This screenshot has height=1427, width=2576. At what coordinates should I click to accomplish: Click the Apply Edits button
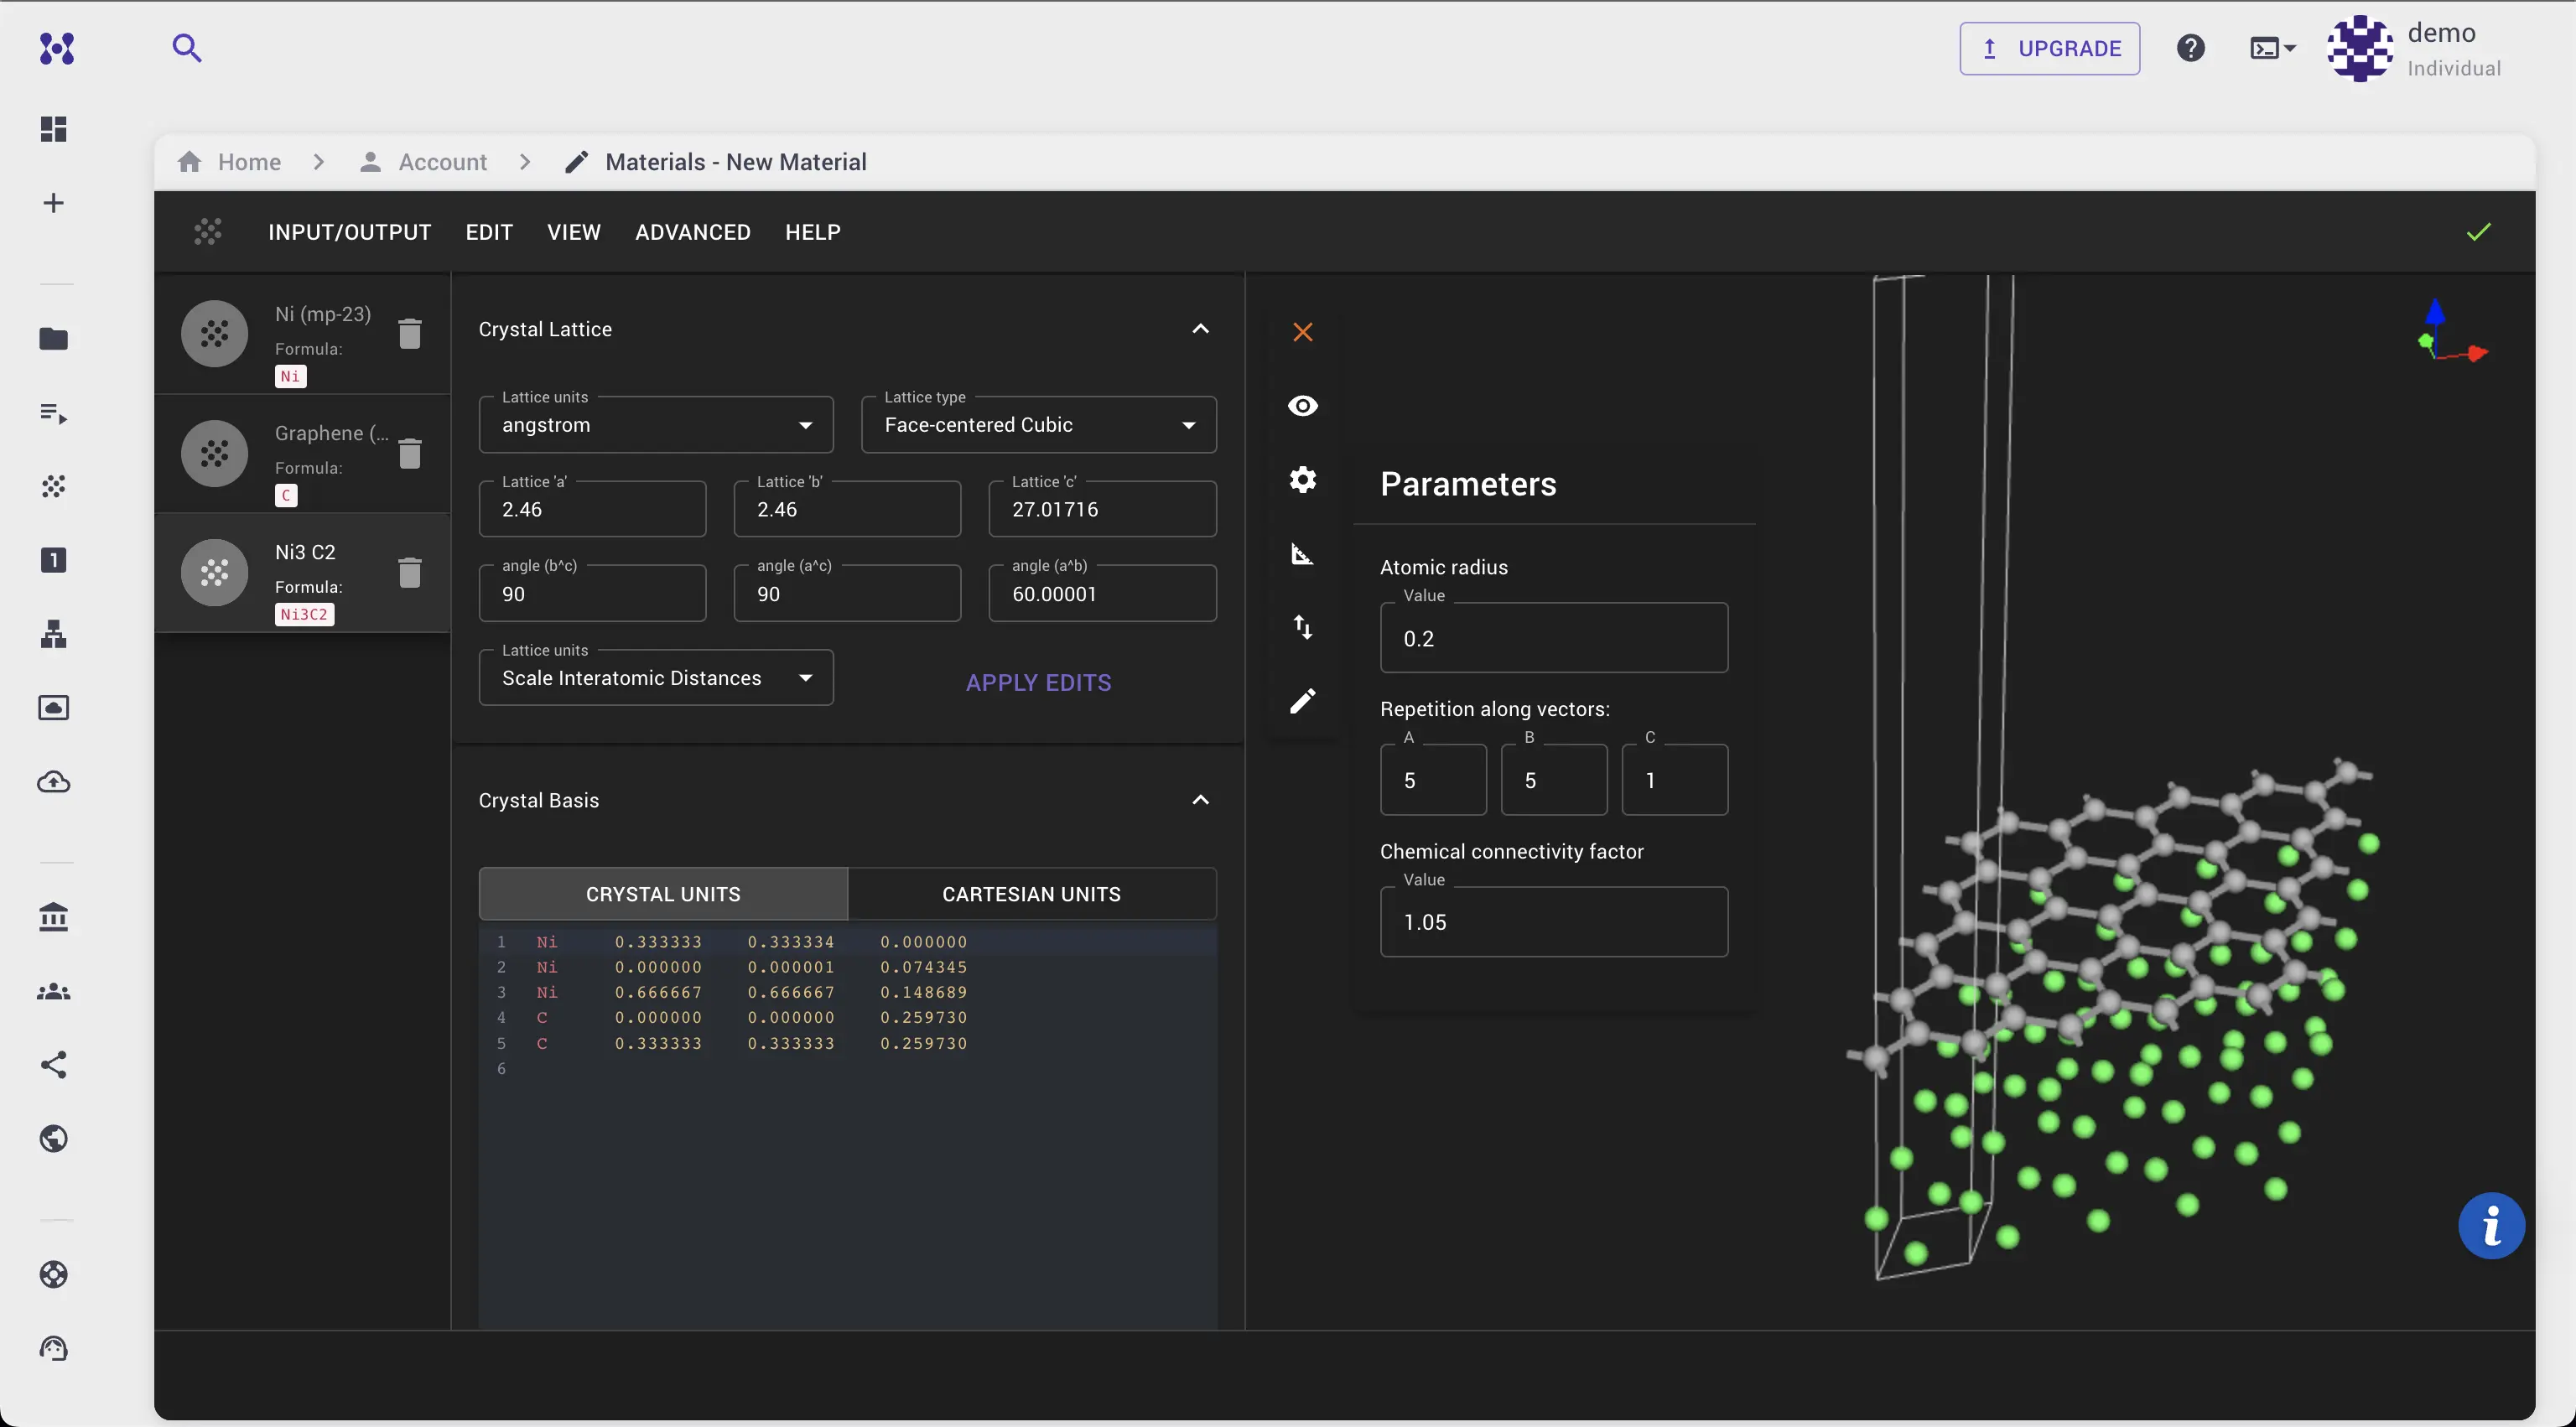click(1038, 682)
